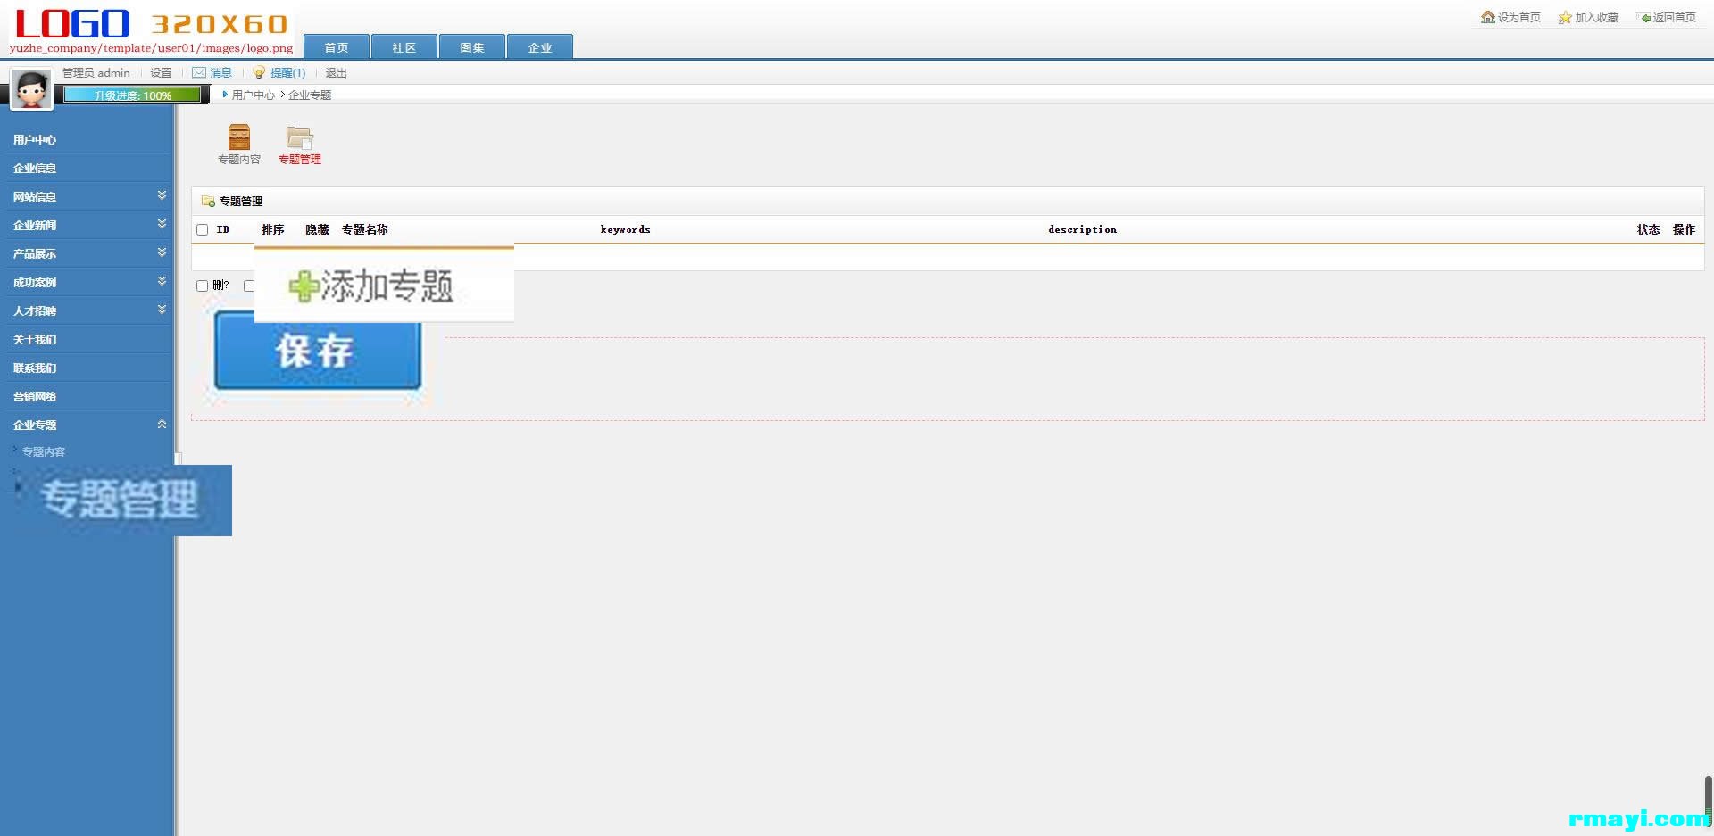1714x836 pixels.
Task: Click the 返回首页 arrow icon
Action: (x=1645, y=18)
